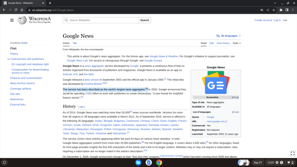Toggle full-width page layout button
Screen dimensions: 297x167
pos(292,153)
